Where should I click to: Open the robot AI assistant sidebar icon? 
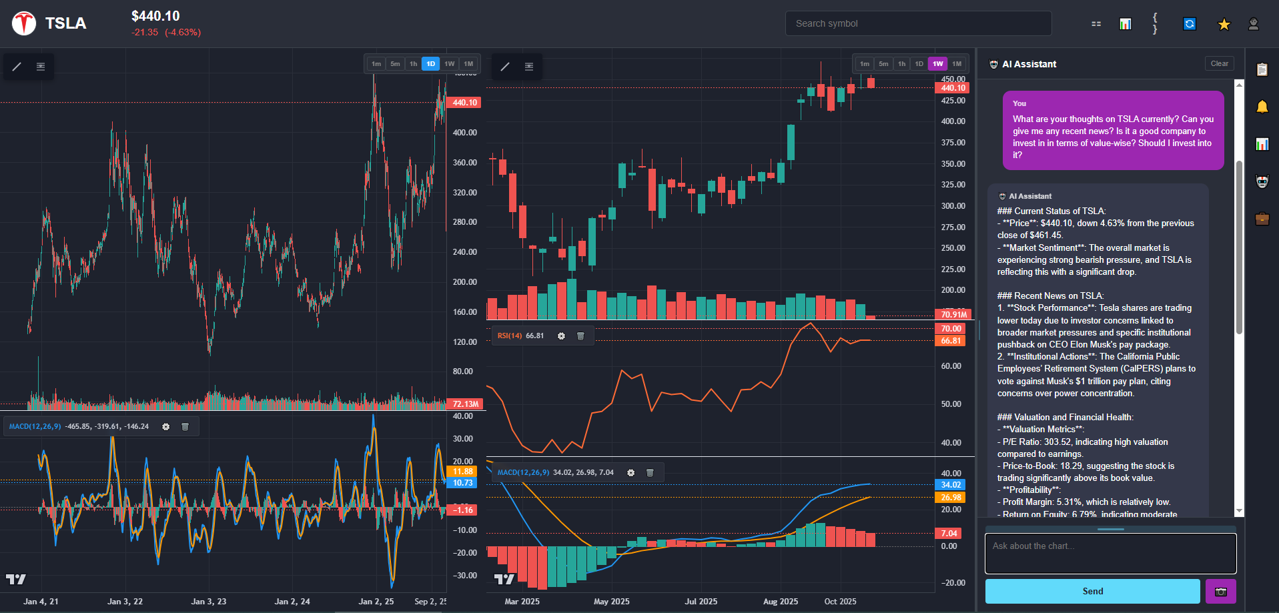click(1262, 181)
